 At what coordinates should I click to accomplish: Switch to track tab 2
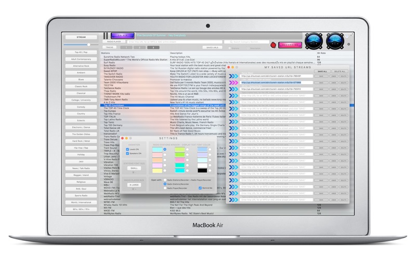tap(139, 47)
